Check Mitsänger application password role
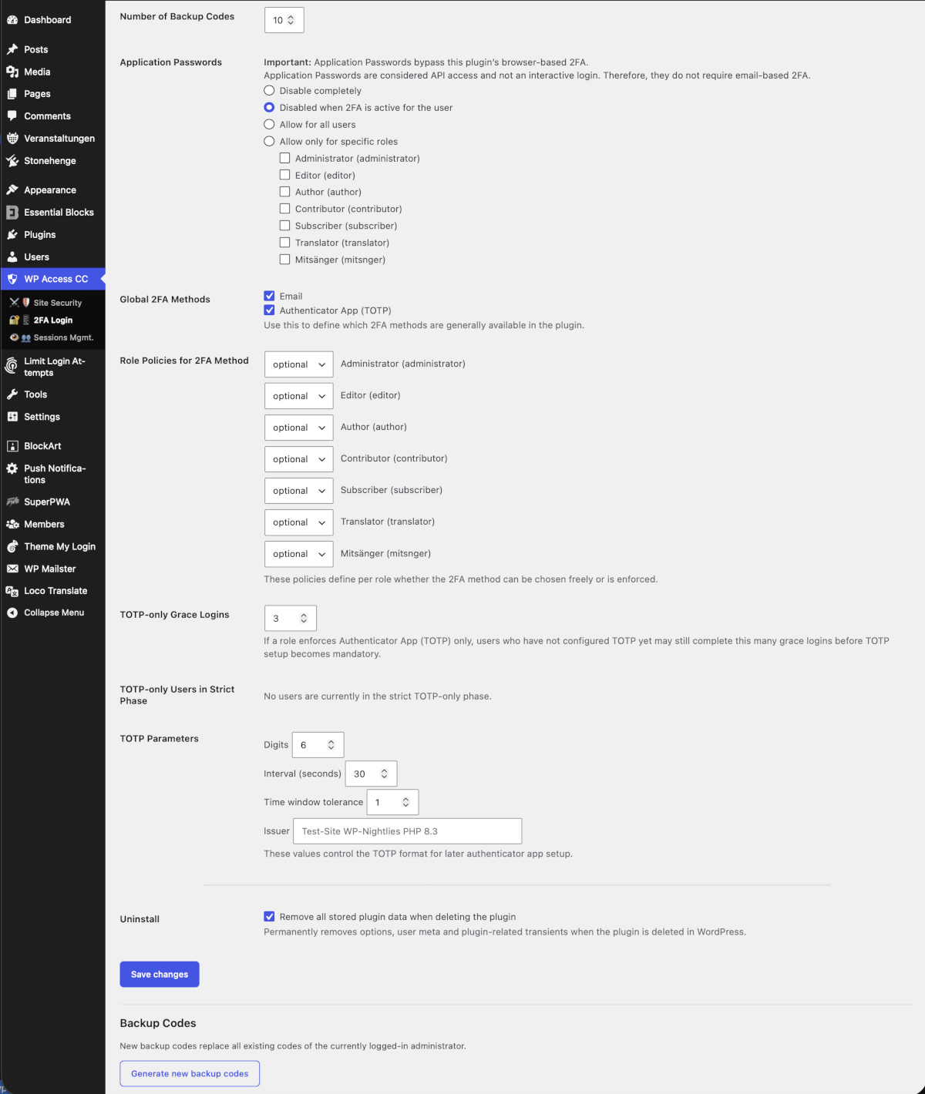This screenshot has width=925, height=1094. (284, 260)
